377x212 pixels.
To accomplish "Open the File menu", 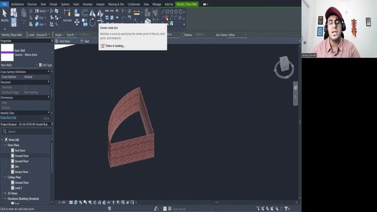I will click(4, 4).
